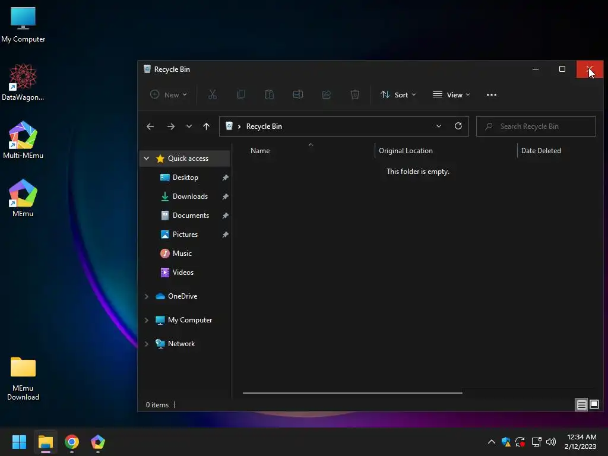Screen dimensions: 608x456
Task: Click the Copy icon in toolbar
Action: [x=241, y=94]
